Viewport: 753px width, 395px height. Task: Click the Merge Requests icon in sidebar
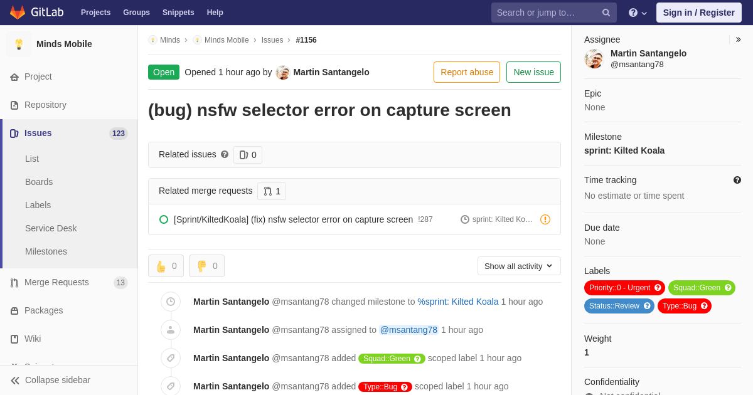tap(14, 282)
